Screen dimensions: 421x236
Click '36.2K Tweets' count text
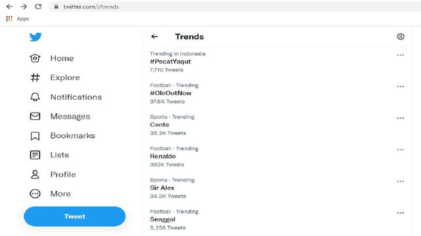168,133
